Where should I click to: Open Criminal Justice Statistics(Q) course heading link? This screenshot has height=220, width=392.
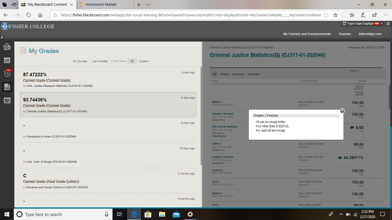(267, 55)
